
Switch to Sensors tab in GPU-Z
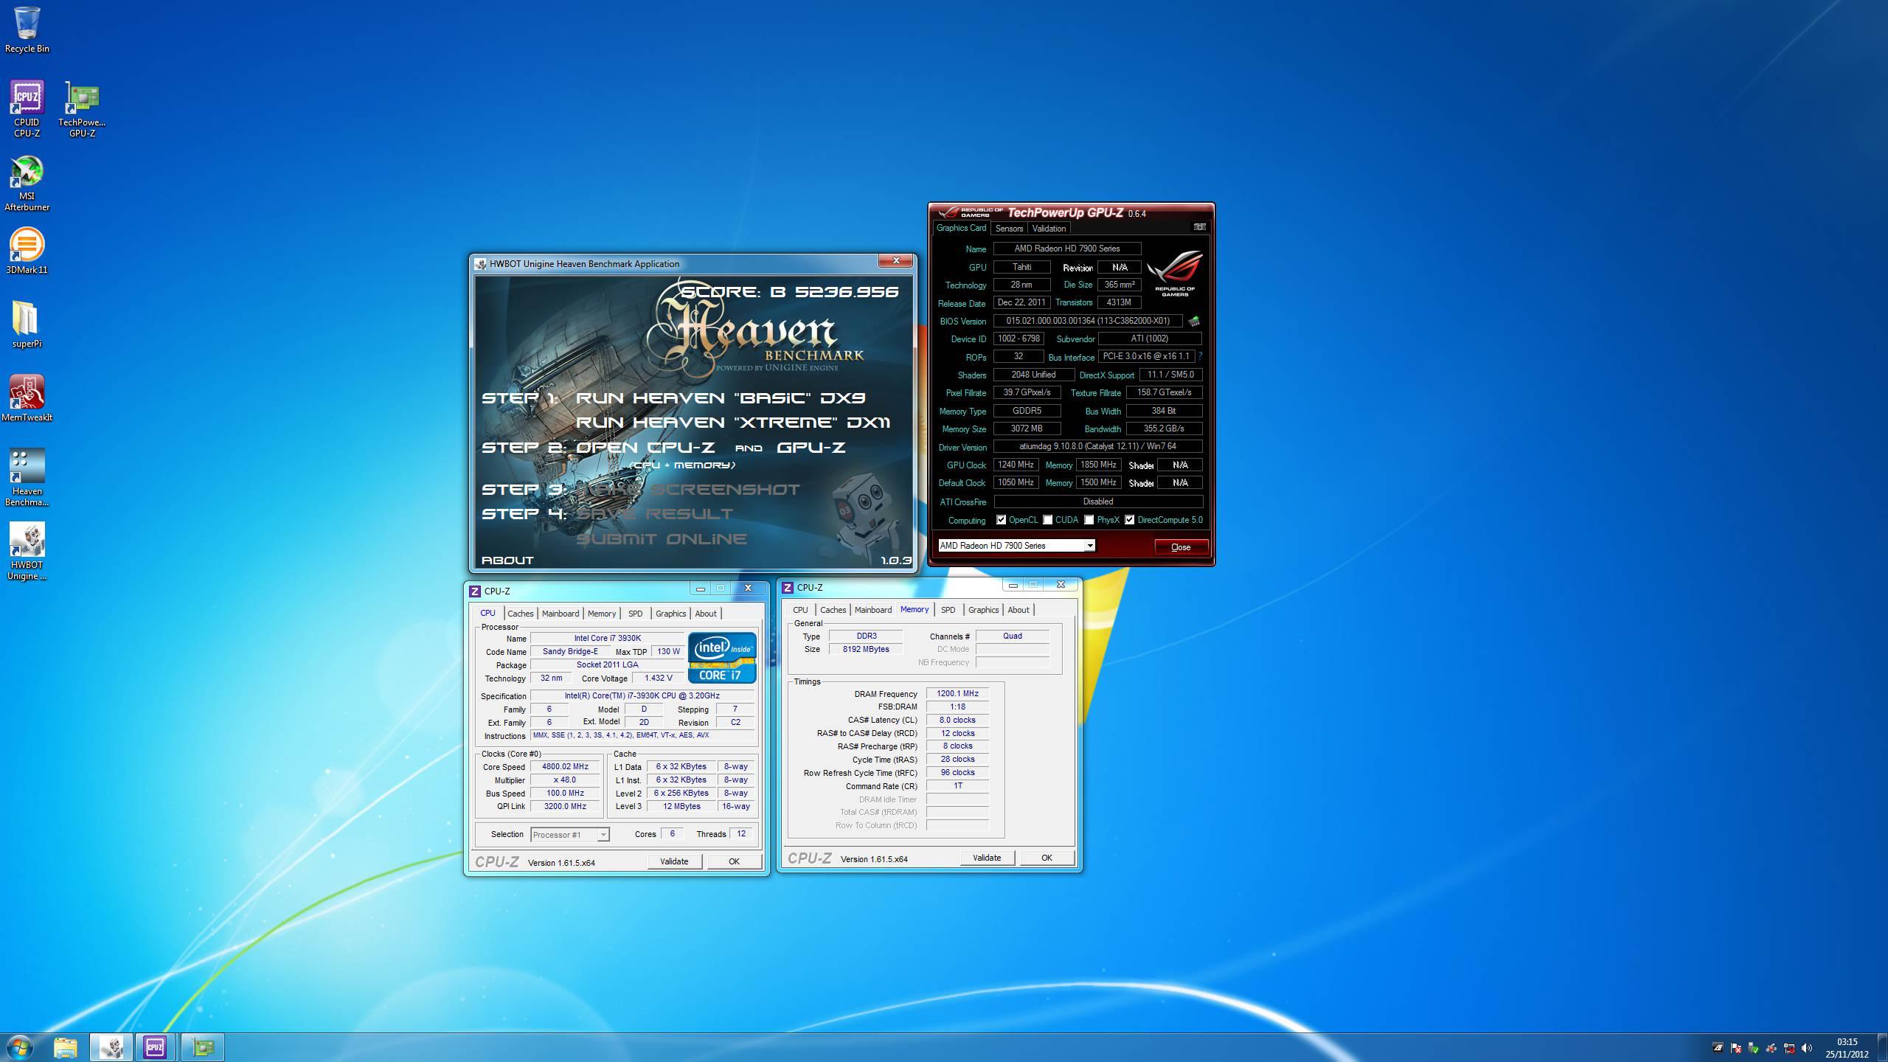click(x=1009, y=229)
